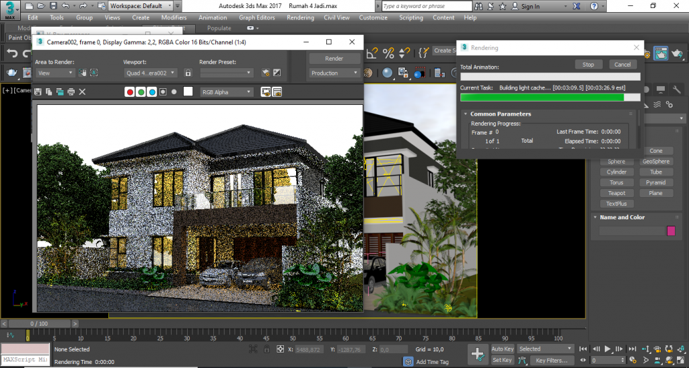Open the RGB Alpha channel dropdown
Image resolution: width=689 pixels, height=368 pixels.
coord(227,91)
